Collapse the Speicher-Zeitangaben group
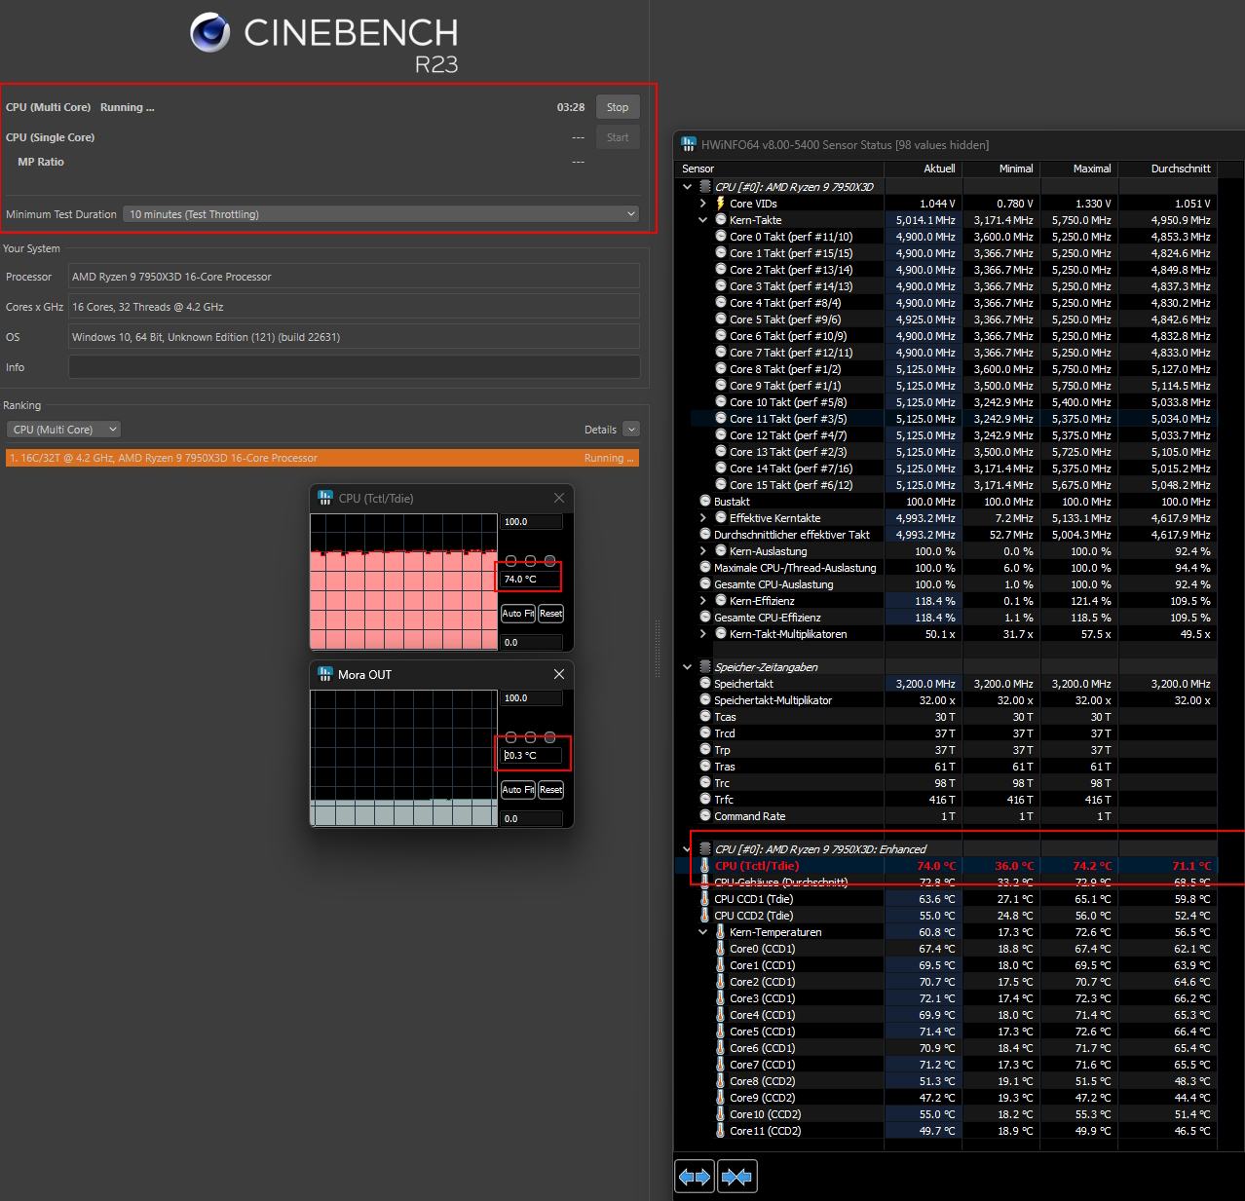Screen dimensions: 1245x1201 (688, 667)
